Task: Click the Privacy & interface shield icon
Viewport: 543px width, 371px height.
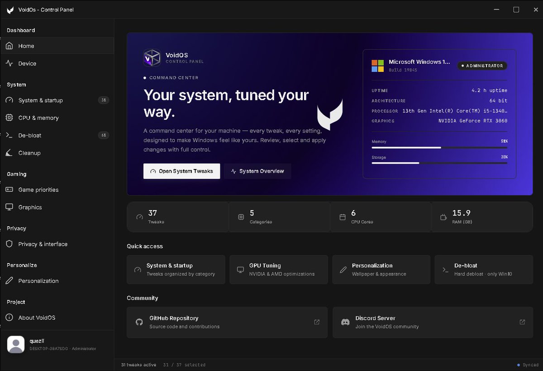Action: point(9,244)
